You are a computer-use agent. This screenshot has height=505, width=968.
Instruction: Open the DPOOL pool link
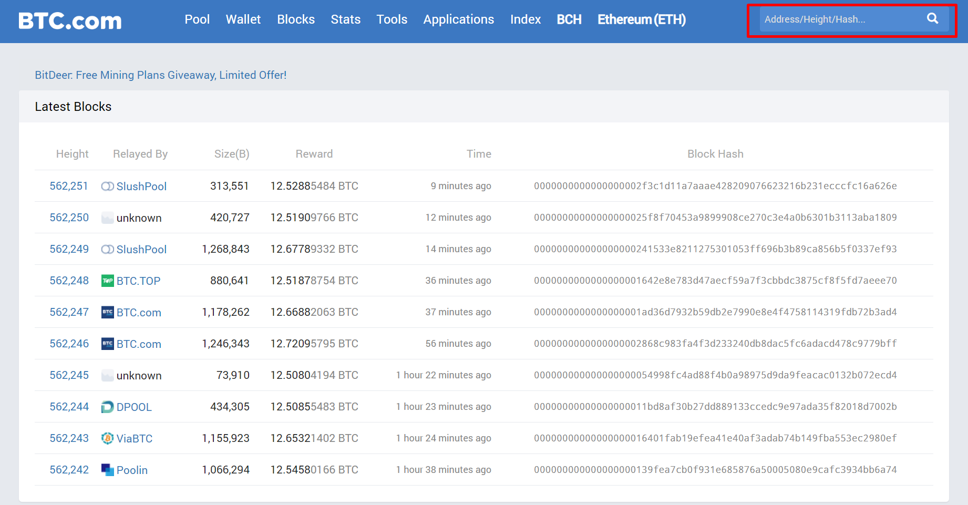point(134,407)
